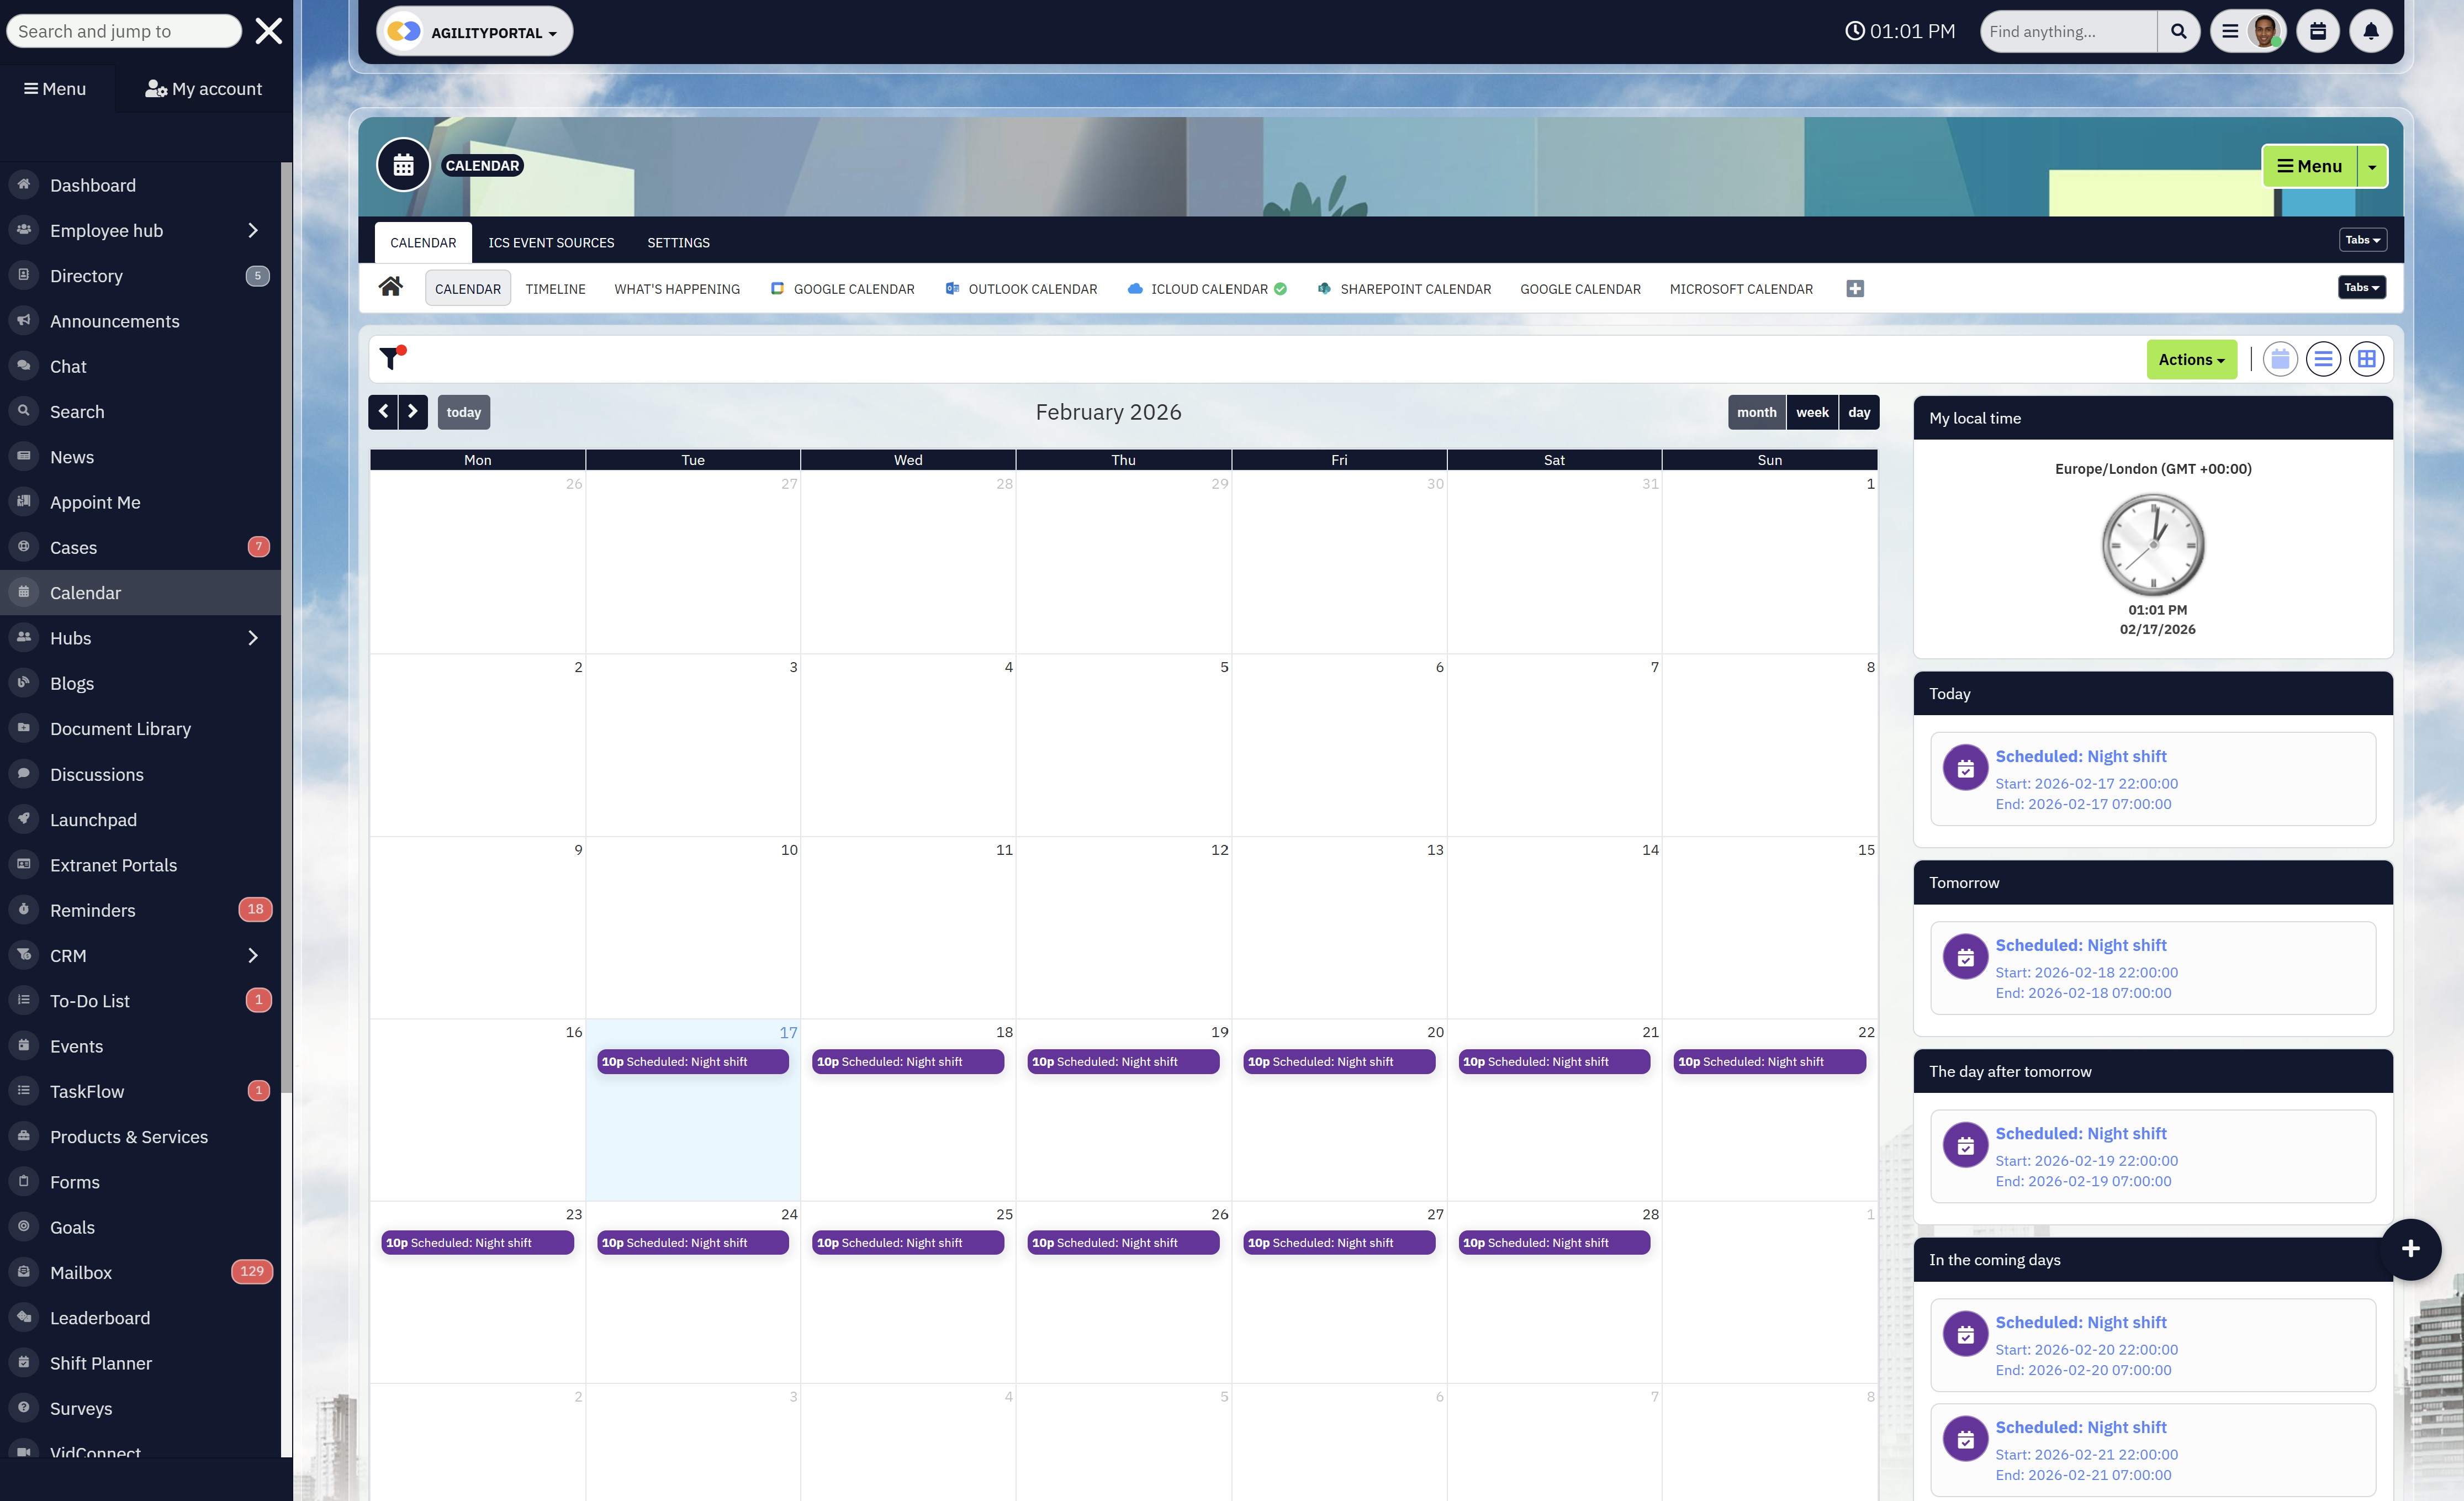Select the month view button
The width and height of the screenshot is (2464, 1501).
1756,412
